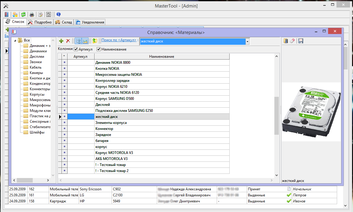Click the green up-arrow folder icon
353x212 pixels.
[x=95, y=41]
